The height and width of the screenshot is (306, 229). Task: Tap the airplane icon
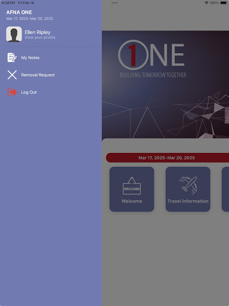[188, 185]
